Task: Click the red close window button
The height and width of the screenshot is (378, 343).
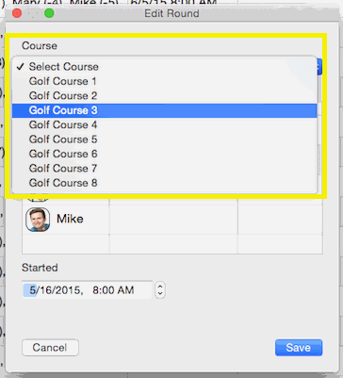Action: [17, 13]
